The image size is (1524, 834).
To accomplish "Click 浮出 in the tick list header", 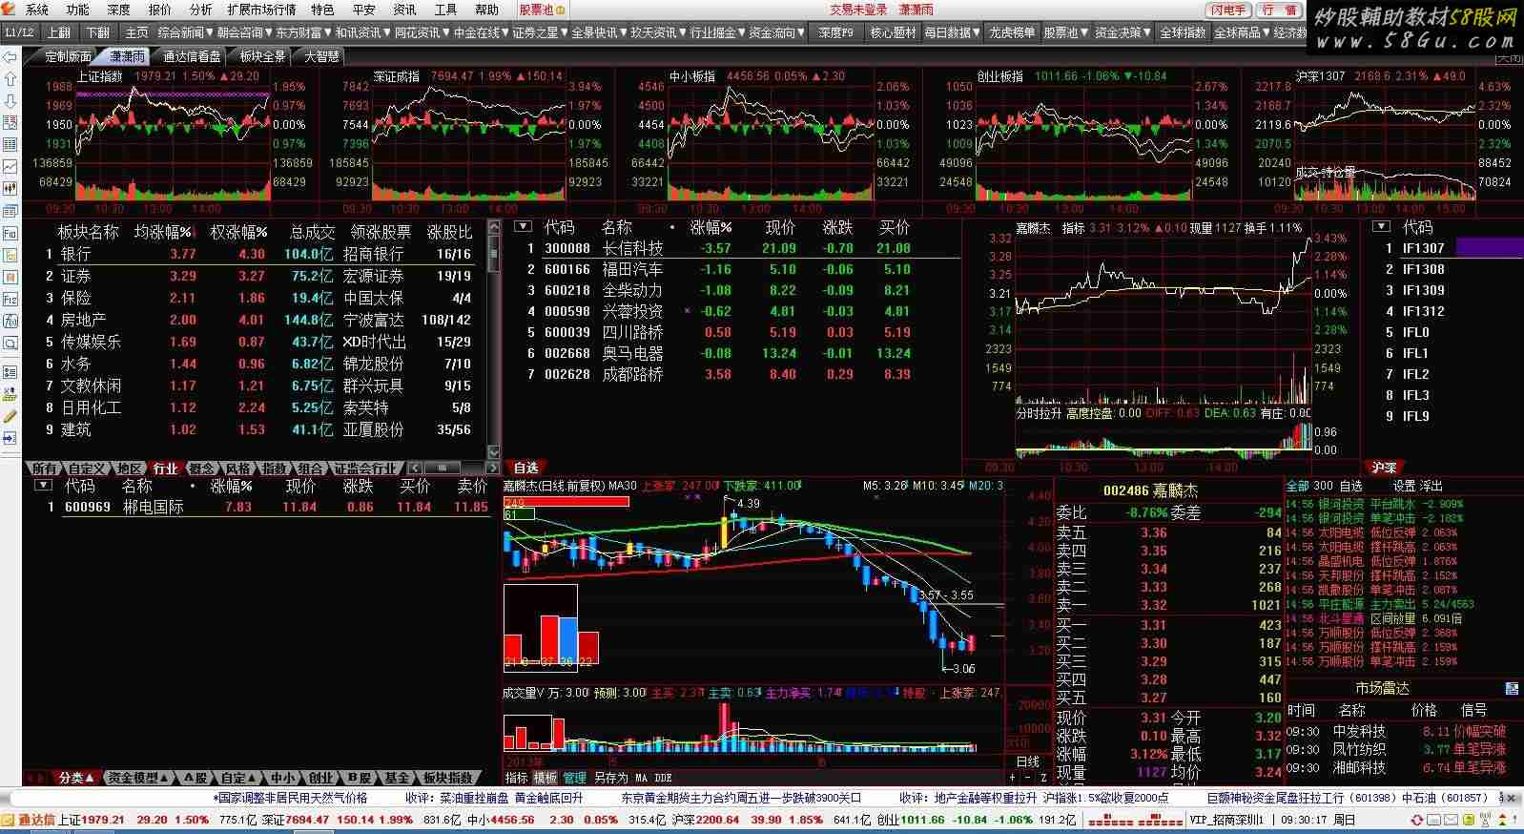I will (1431, 486).
